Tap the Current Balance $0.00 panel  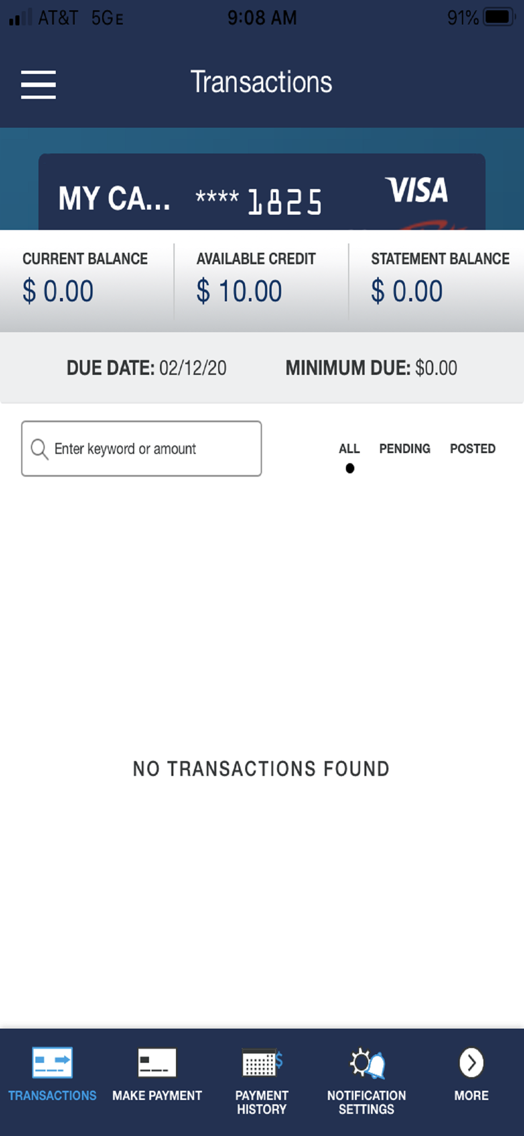[87, 279]
